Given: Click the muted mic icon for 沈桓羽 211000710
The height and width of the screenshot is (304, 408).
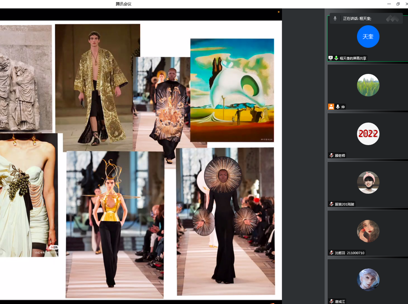Looking at the screenshot, I should pyautogui.click(x=331, y=253).
